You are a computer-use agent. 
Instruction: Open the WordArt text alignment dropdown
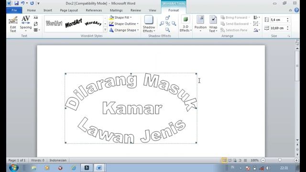[x=36, y=30]
